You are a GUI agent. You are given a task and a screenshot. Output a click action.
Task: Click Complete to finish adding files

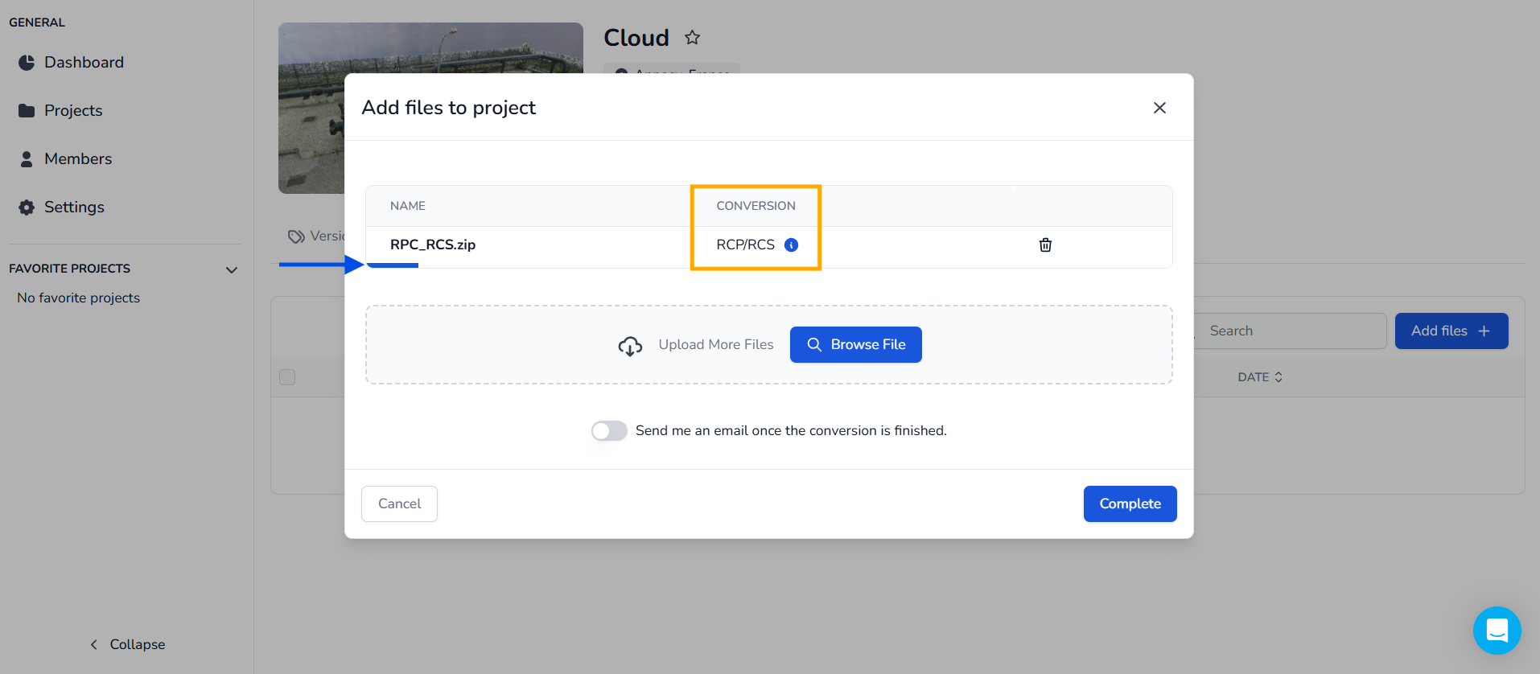coord(1130,503)
